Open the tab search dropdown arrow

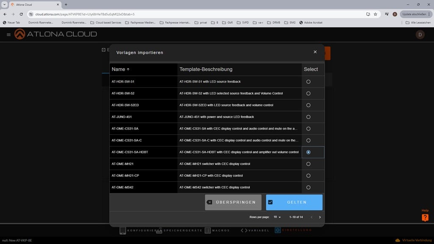[4, 4]
